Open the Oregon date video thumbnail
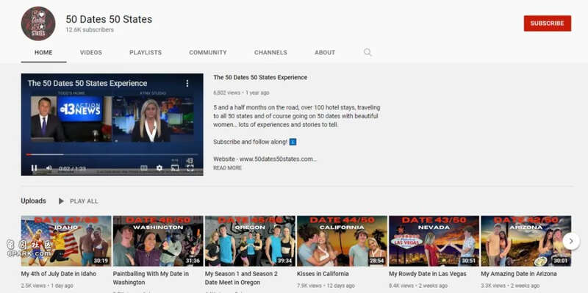 point(250,241)
